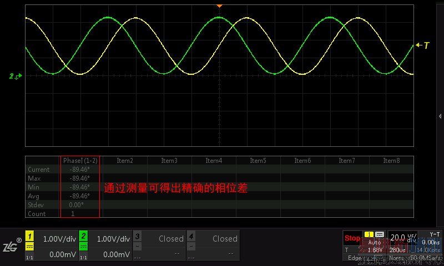This screenshot has width=444, height=266.
Task: Select Phase(1-2) measurement column header
Action: [x=80, y=161]
